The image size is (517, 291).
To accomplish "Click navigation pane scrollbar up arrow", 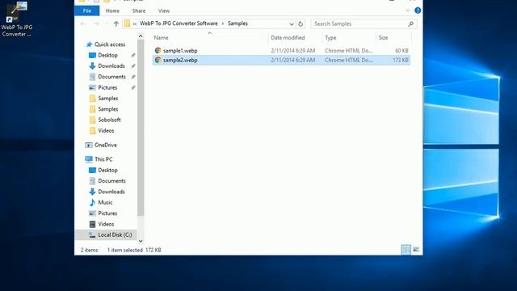I will (141, 36).
